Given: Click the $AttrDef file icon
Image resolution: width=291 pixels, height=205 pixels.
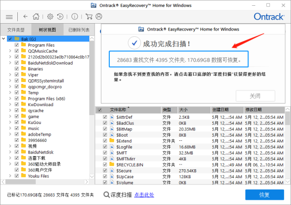Looking at the screenshot, I should [x=112, y=117].
